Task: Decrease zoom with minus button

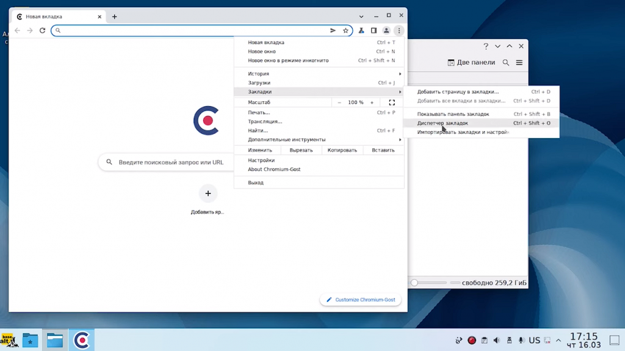Action: pyautogui.click(x=339, y=103)
